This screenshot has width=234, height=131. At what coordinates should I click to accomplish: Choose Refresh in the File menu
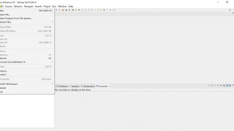[x=27, y=58]
